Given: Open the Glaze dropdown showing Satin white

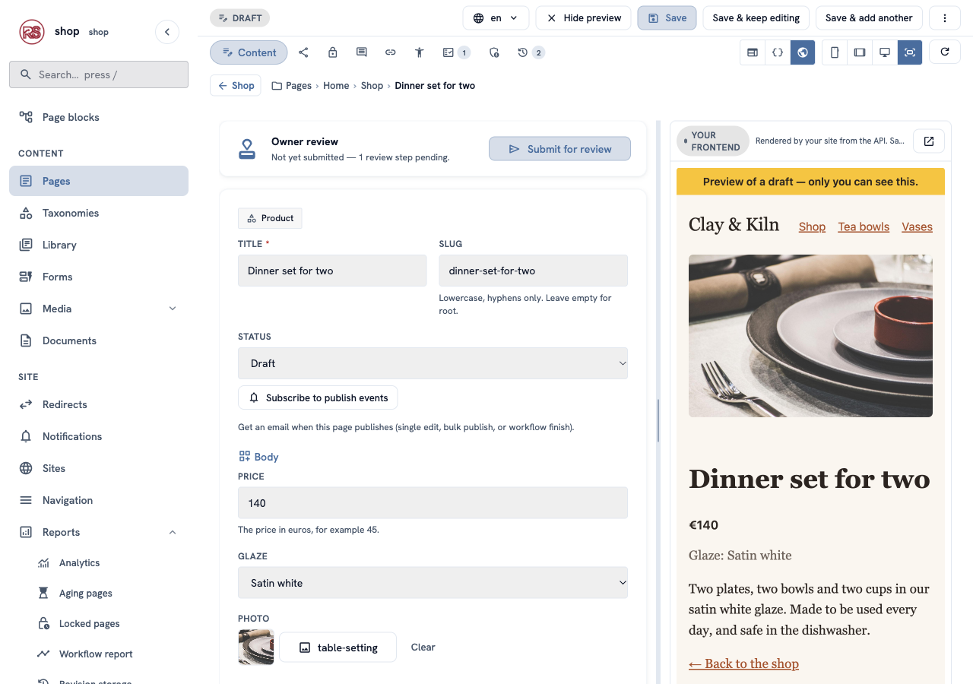Looking at the screenshot, I should (433, 583).
